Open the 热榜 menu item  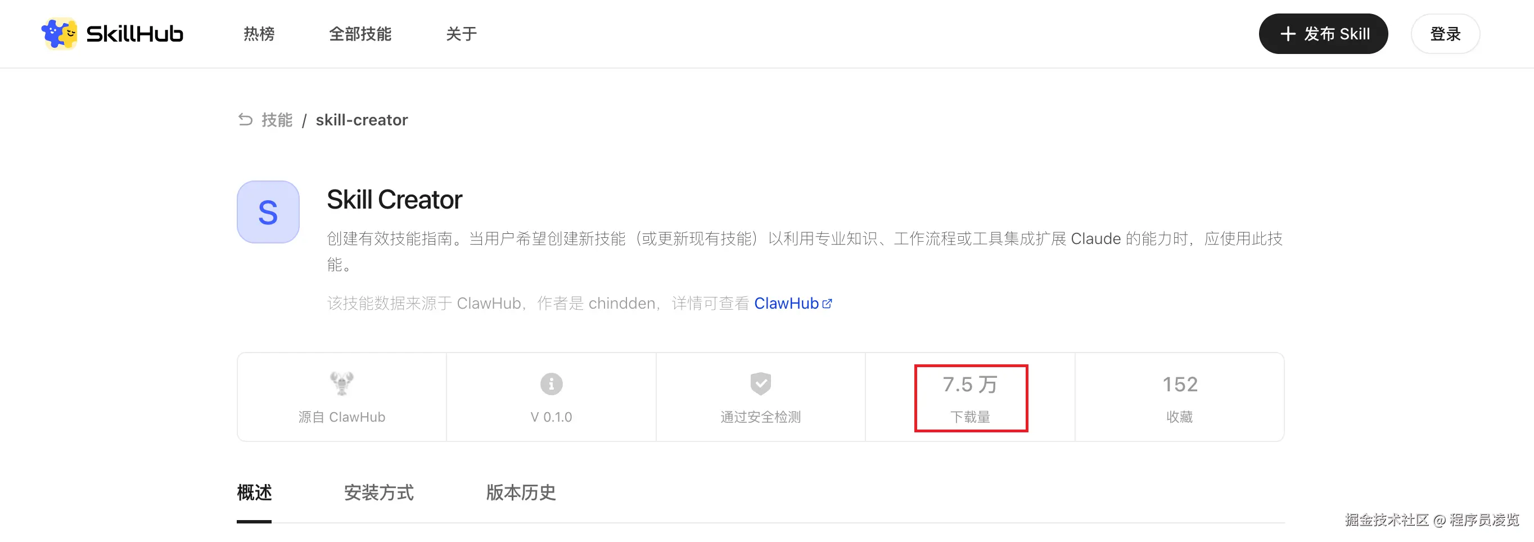pyautogui.click(x=259, y=34)
